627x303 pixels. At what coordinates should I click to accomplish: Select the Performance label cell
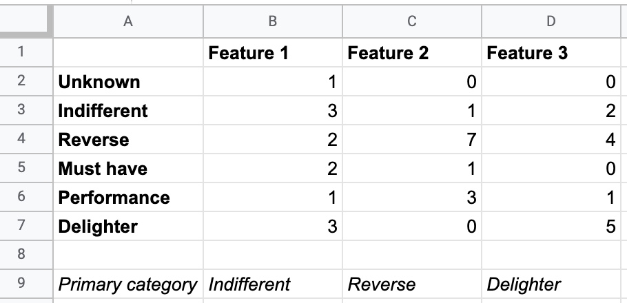click(x=128, y=197)
